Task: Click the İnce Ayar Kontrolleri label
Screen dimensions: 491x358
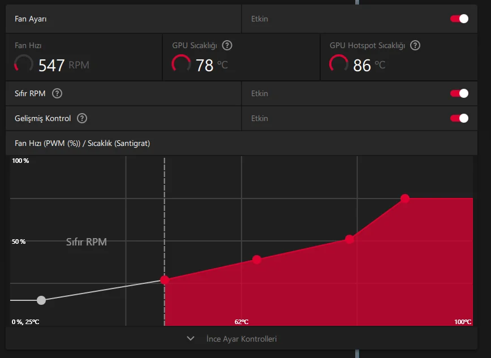Action: click(242, 339)
